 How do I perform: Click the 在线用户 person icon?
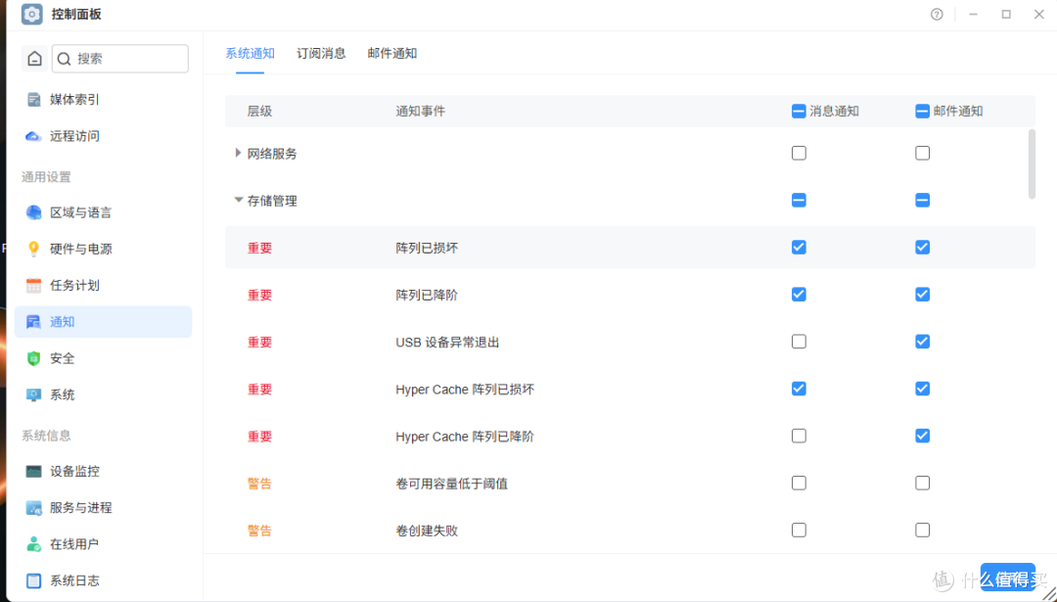coord(33,544)
